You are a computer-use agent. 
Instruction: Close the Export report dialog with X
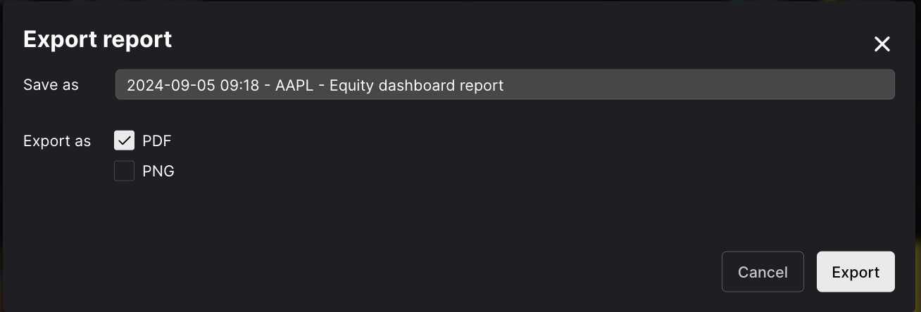pyautogui.click(x=882, y=44)
